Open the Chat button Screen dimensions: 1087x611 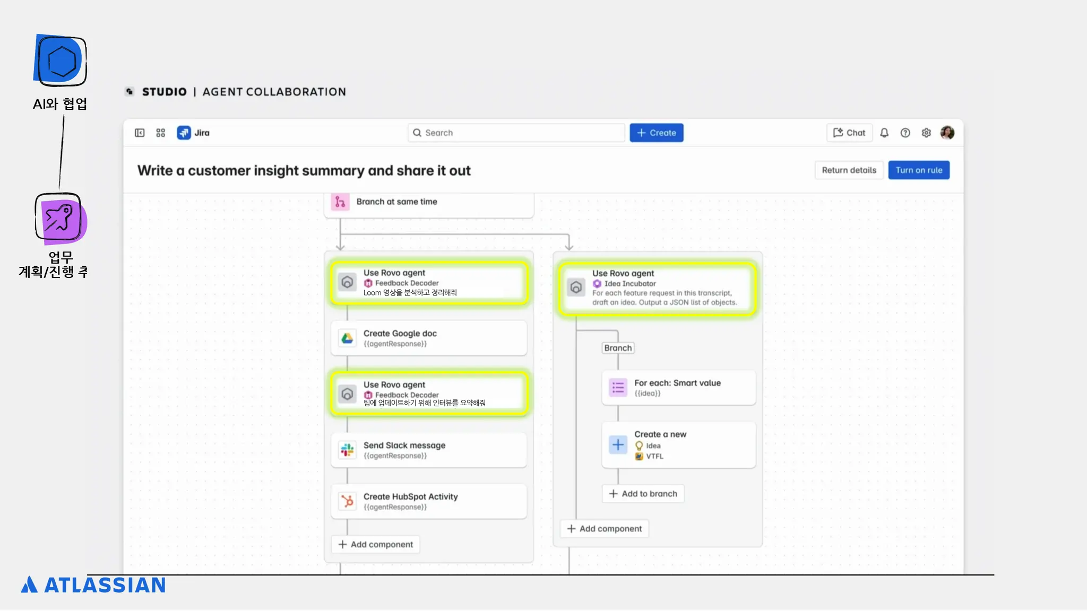(x=849, y=133)
